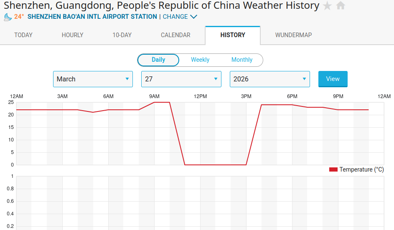Viewport: 394px width, 230px height.
Task: Open the Calendar tab
Action: 175,35
